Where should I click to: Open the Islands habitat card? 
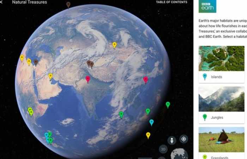[x=222, y=64]
